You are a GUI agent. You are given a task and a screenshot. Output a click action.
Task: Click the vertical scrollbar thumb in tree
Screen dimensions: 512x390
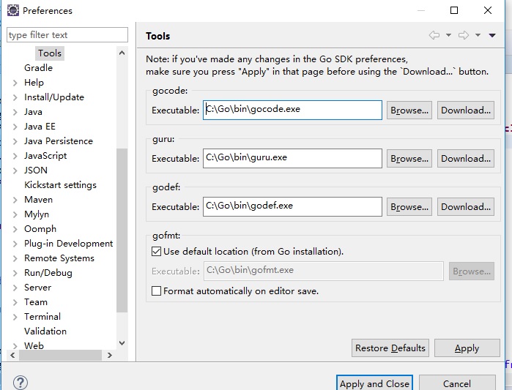tap(122, 230)
